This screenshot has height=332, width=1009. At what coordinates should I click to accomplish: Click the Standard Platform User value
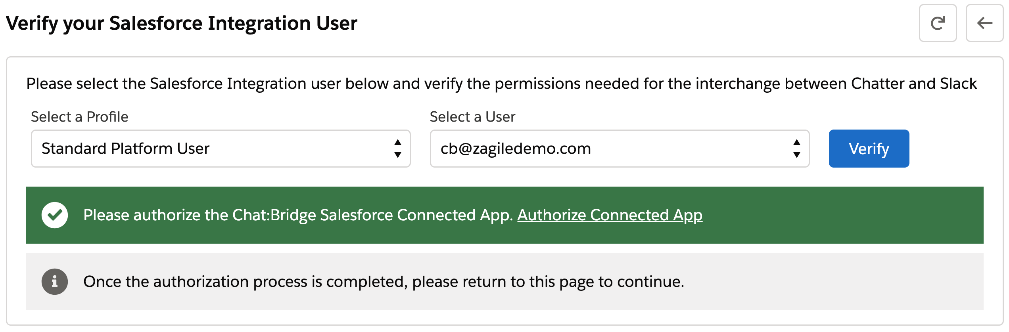[x=125, y=149]
